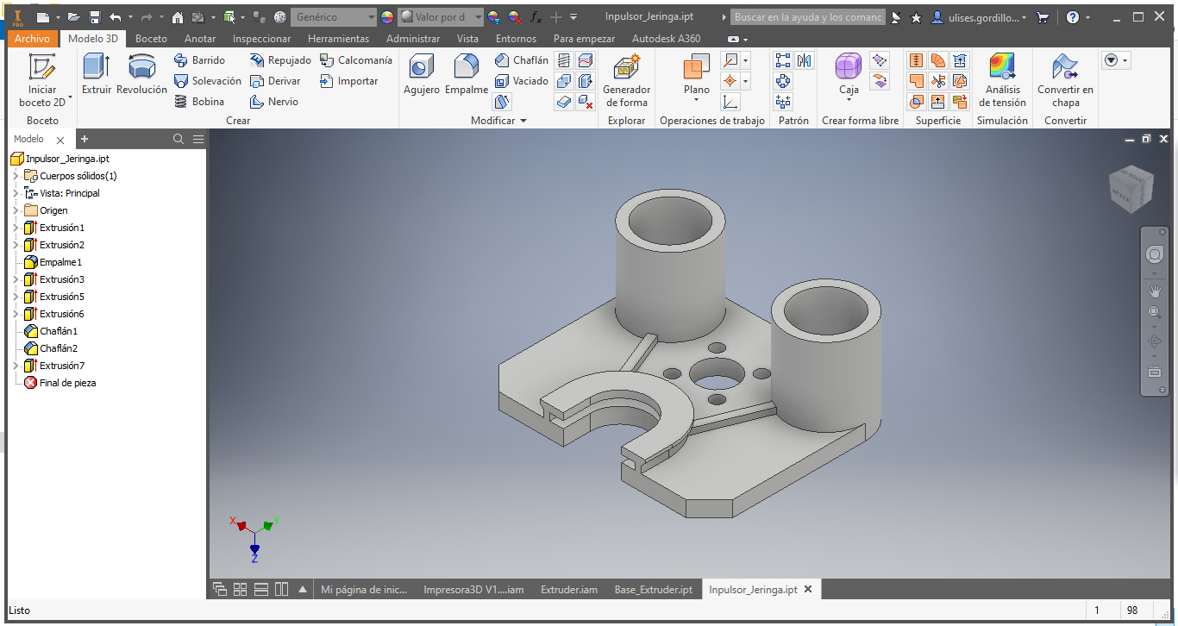This screenshot has height=626, width=1178.
Task: Expand the Extrusión1 tree node
Action: coord(16,228)
